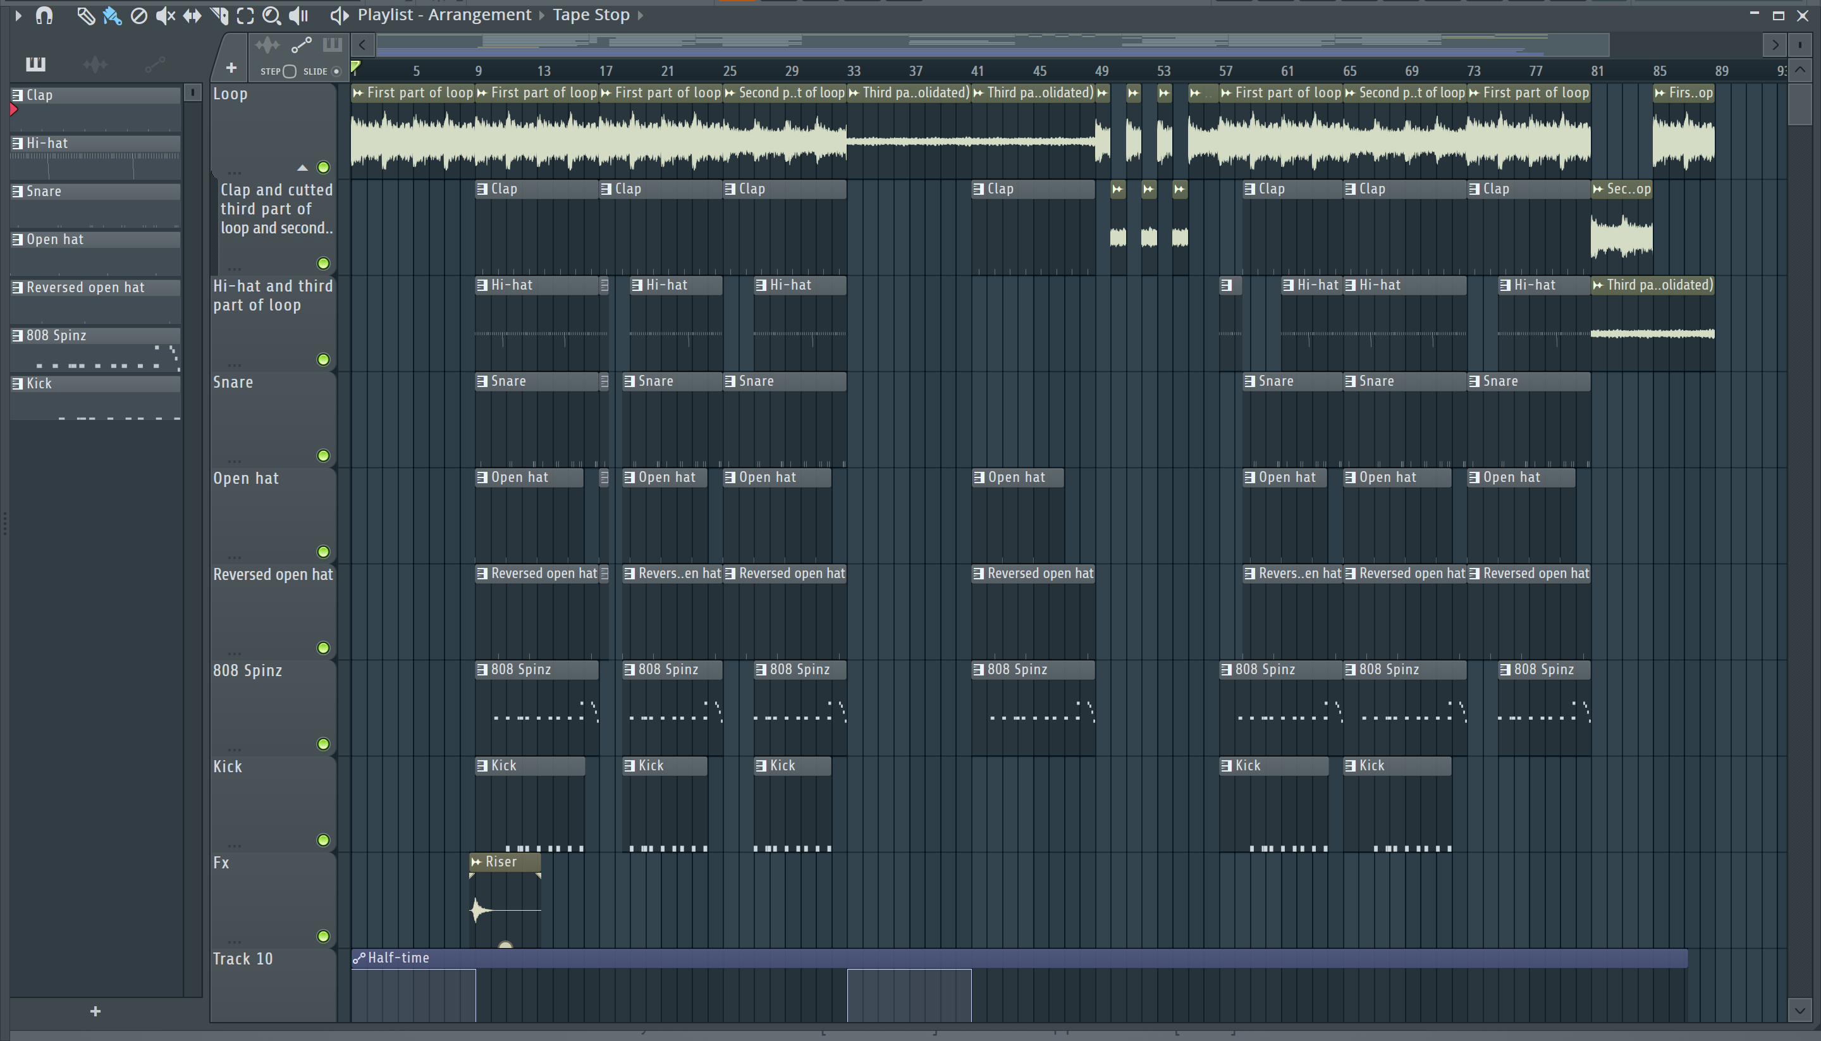
Task: Mute the Snare track LED
Action: click(x=323, y=455)
